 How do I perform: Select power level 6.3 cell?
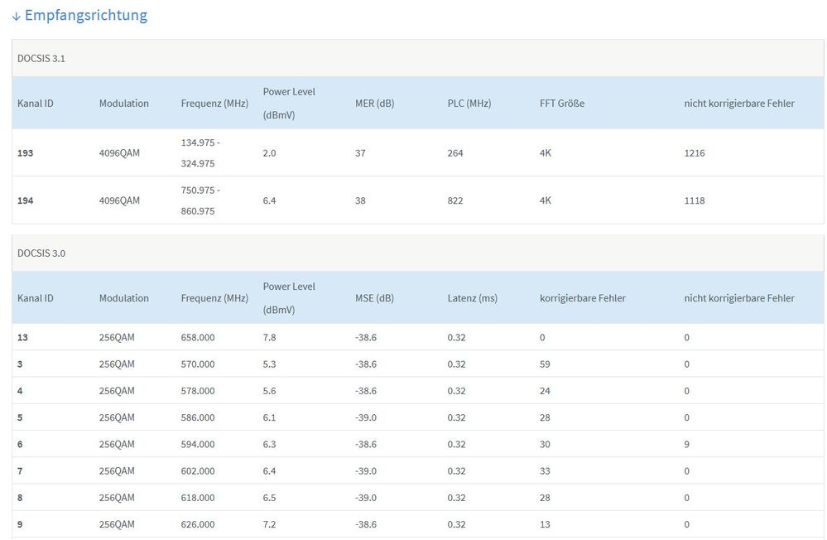coord(269,445)
